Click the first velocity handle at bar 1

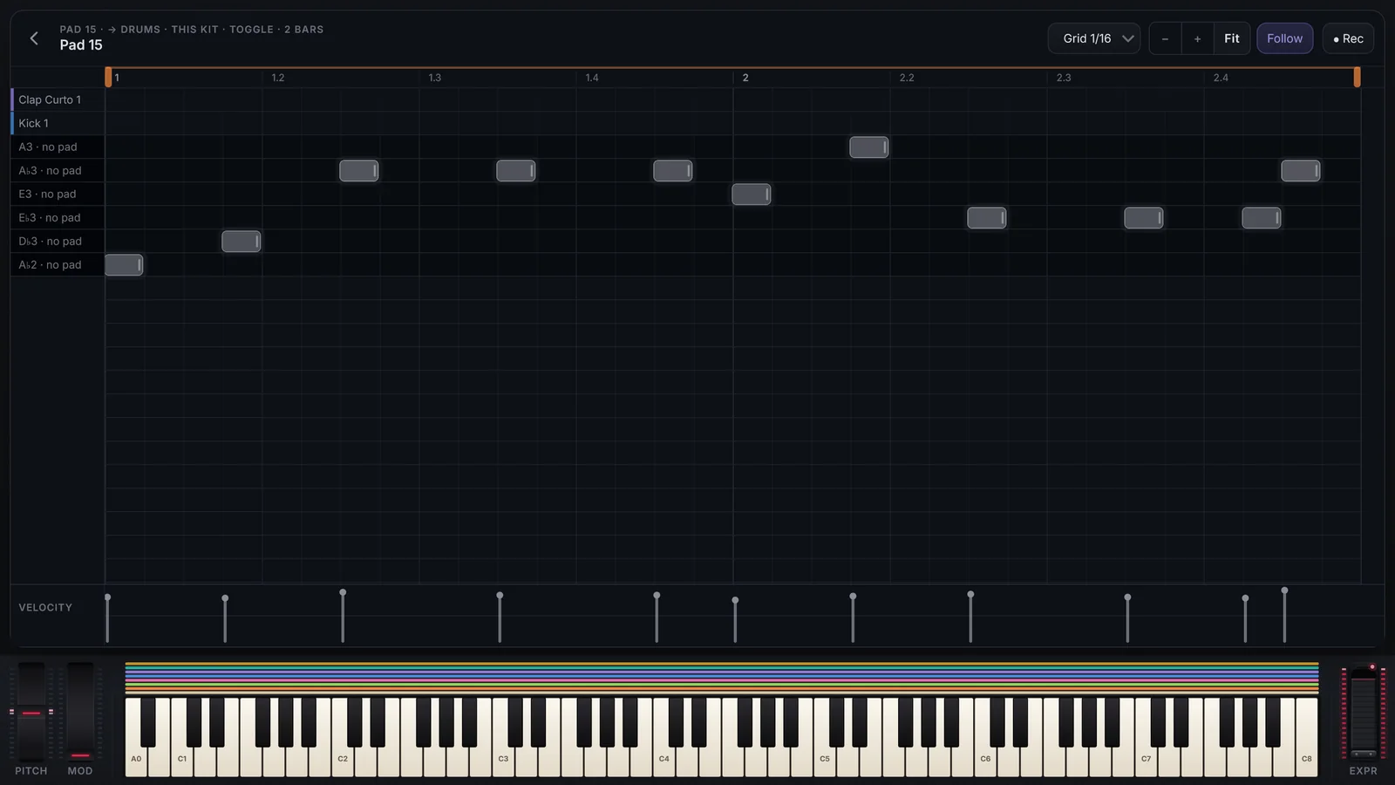pos(107,597)
